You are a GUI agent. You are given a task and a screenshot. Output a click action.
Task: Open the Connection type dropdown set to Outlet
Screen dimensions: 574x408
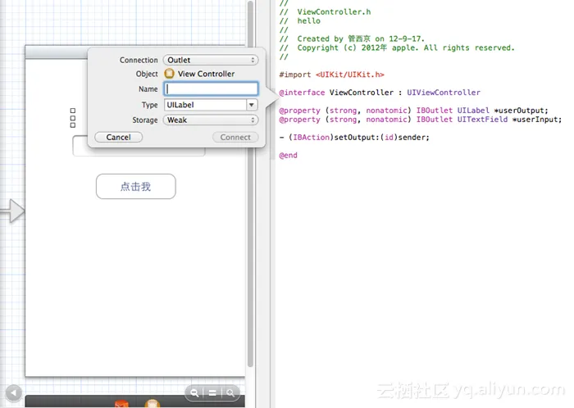(x=211, y=60)
